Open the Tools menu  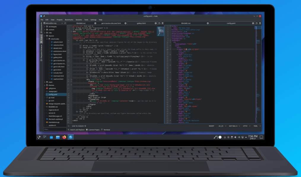tap(86, 20)
